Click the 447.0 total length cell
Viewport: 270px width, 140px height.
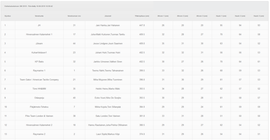[142, 25]
